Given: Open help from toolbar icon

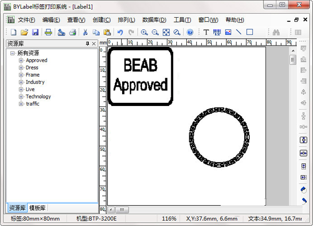Looking at the screenshot, I should tap(190, 32).
